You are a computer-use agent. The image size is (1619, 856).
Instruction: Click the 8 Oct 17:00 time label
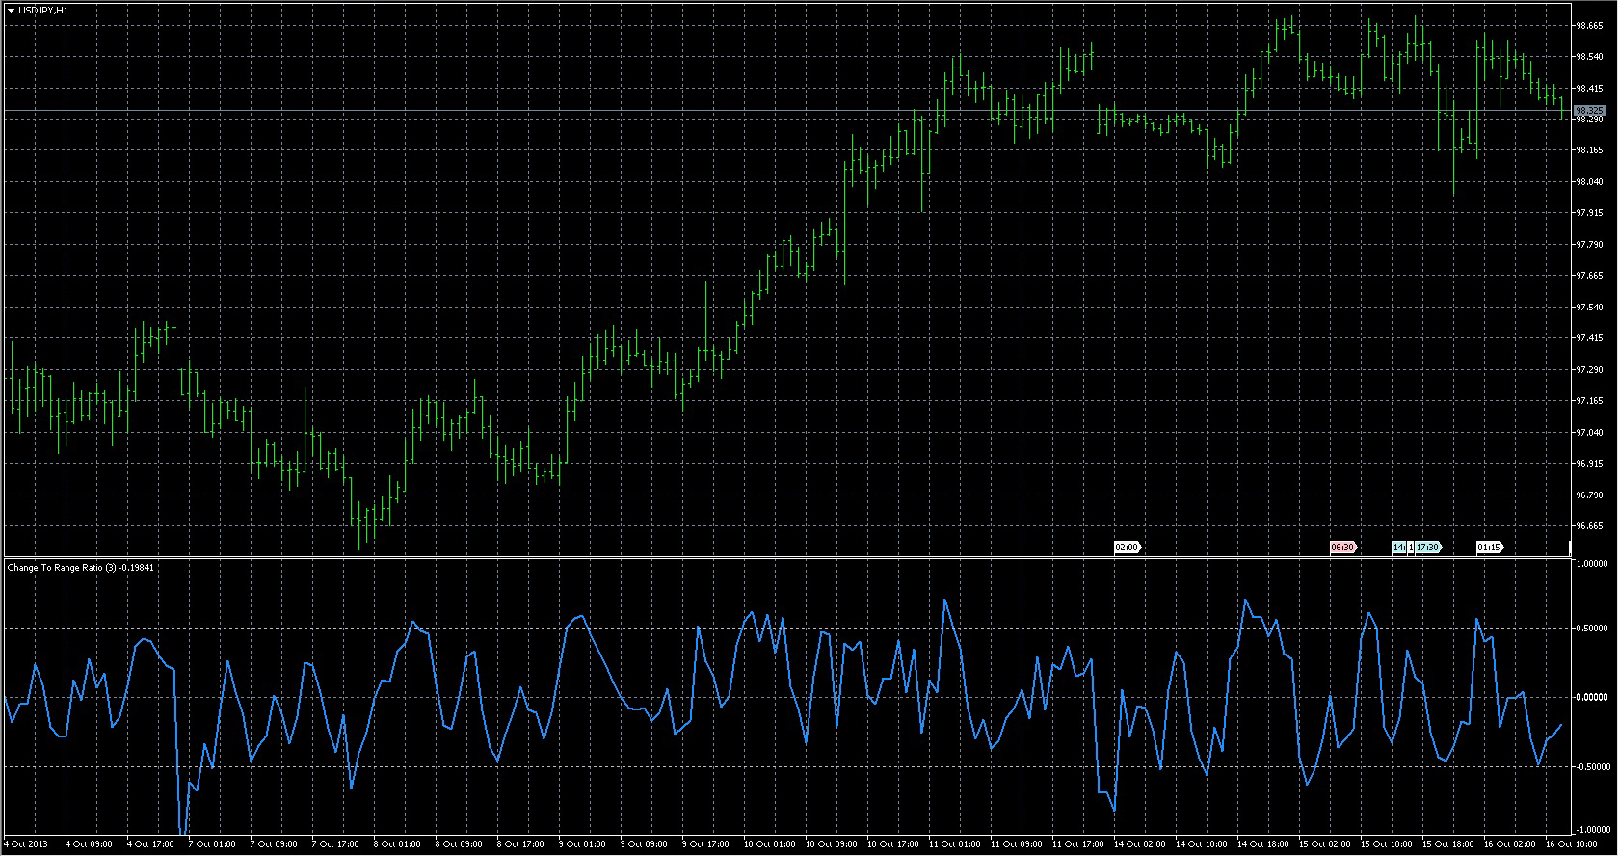coord(520,844)
